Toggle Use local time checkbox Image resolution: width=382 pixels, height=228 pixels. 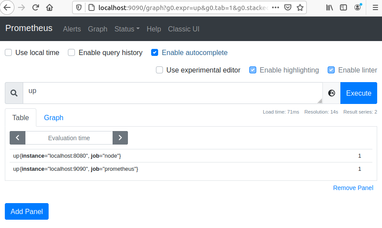pos(8,52)
